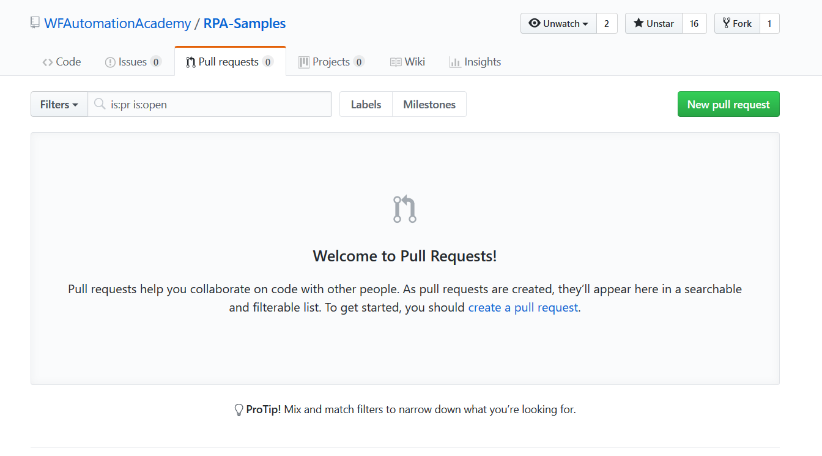Click the ProTip lightbulb icon
This screenshot has height=456, width=822.
click(239, 409)
